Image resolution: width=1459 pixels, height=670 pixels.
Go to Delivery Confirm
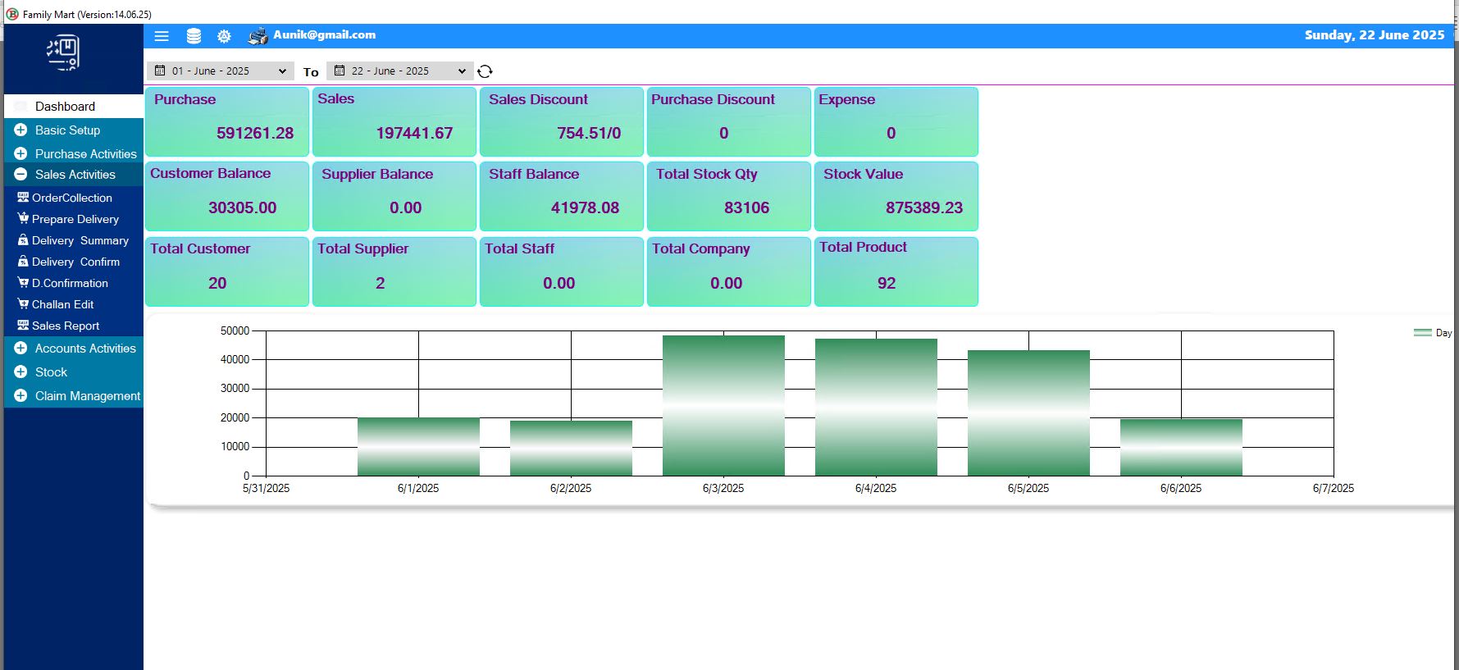click(75, 262)
